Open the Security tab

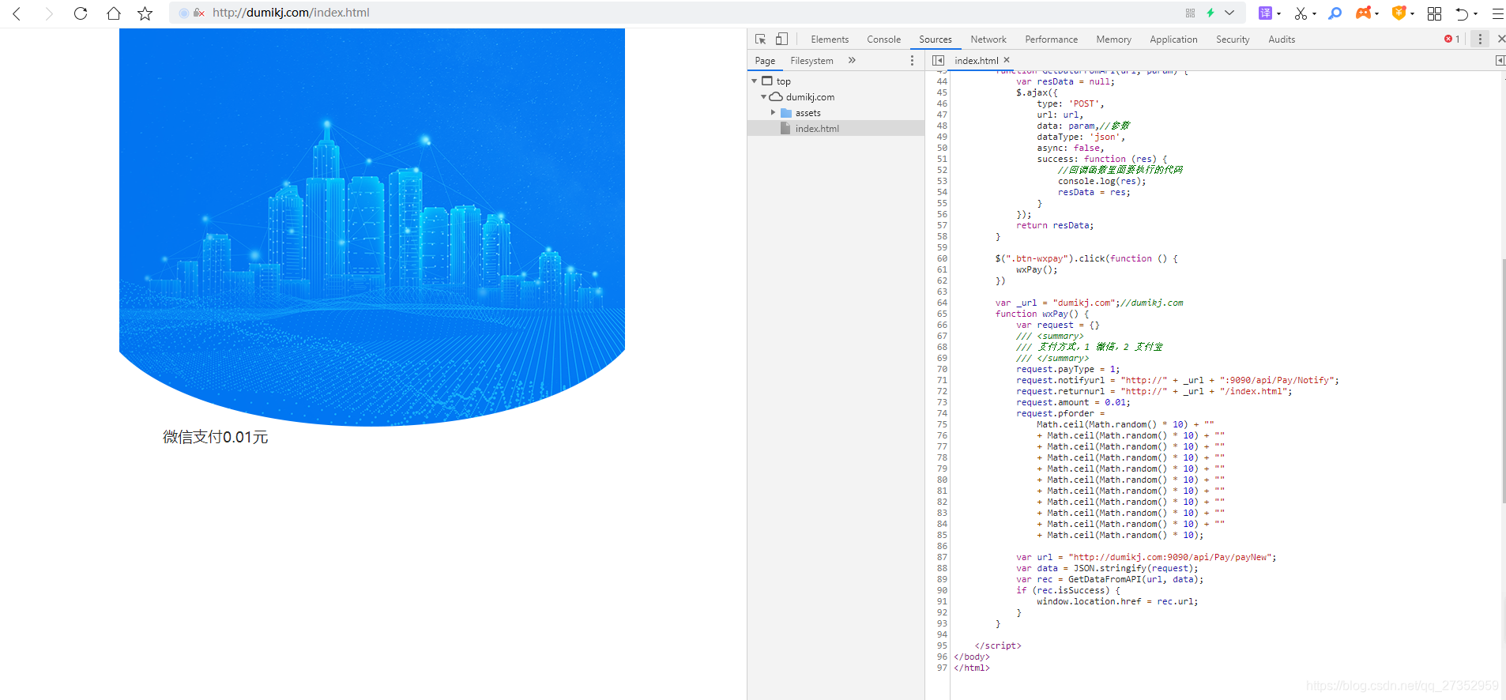pos(1233,40)
